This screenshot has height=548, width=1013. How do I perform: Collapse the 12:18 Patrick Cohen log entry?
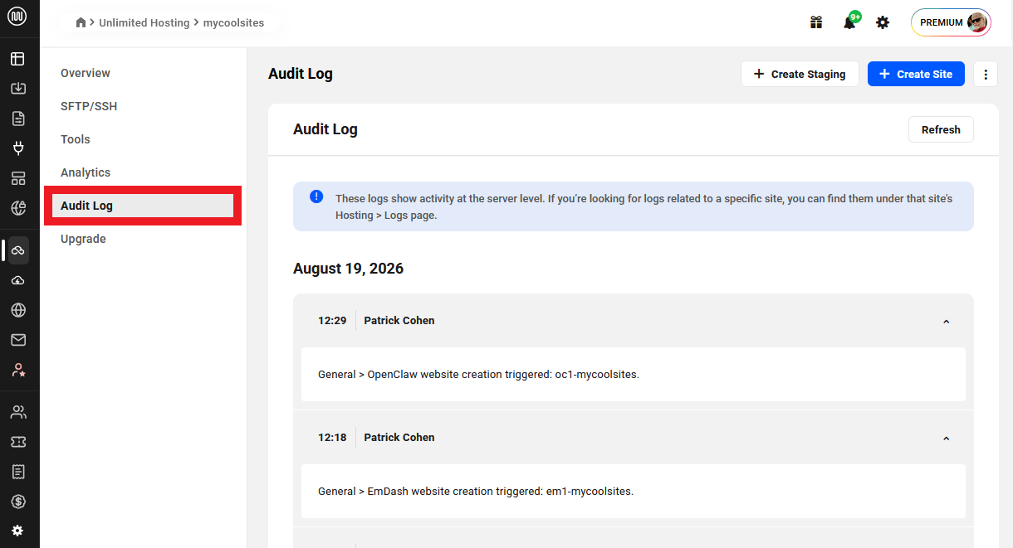pos(946,439)
